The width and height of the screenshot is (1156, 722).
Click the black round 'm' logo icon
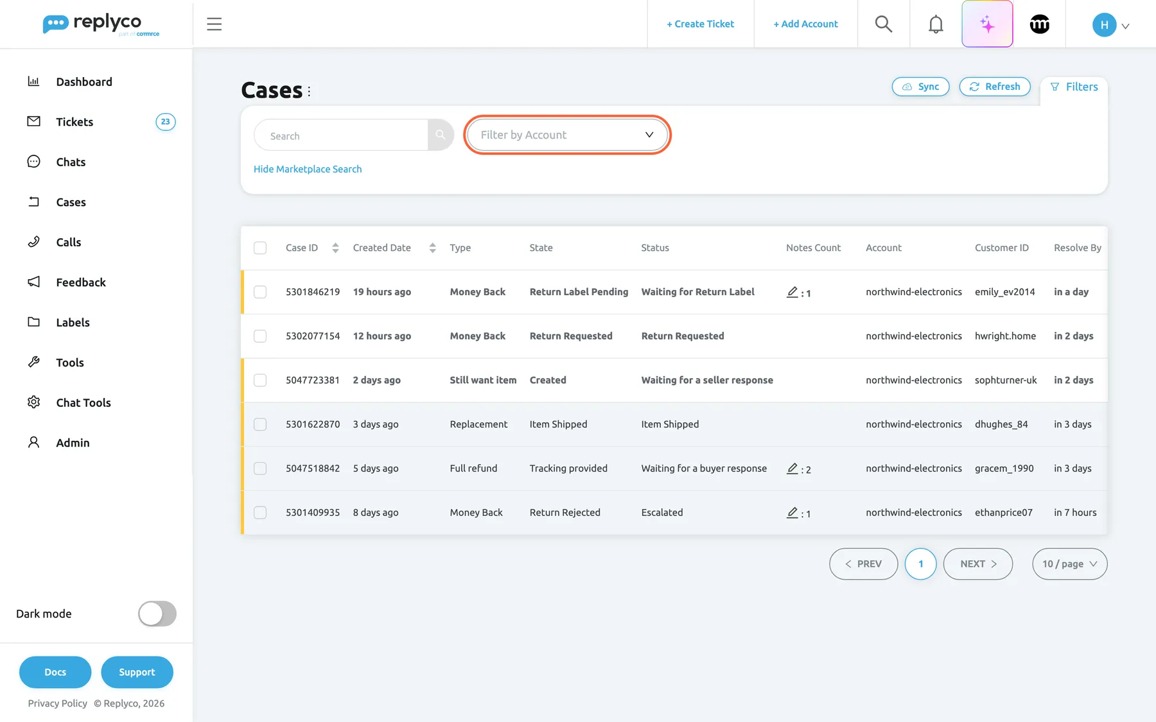1039,24
